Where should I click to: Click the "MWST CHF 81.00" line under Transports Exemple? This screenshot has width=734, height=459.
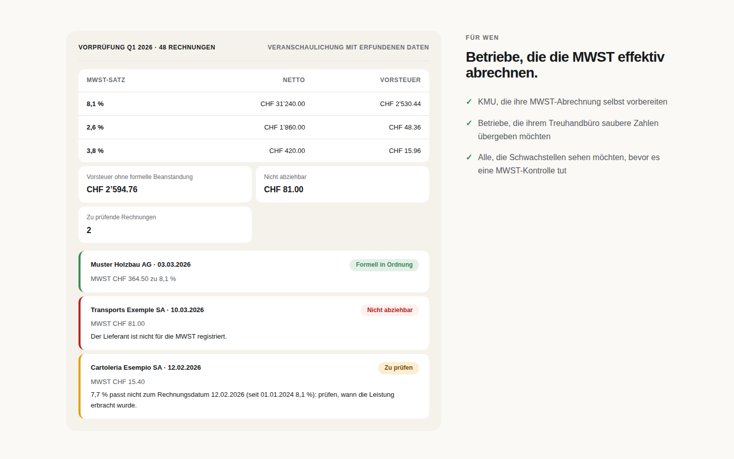(x=118, y=324)
